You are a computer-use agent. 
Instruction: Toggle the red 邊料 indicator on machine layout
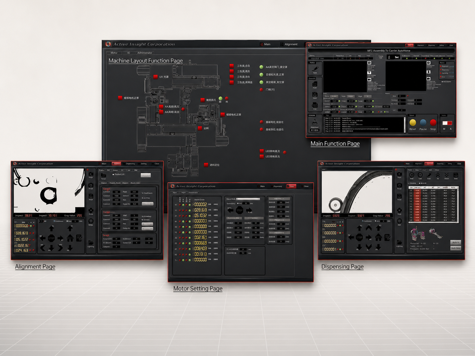[200, 128]
